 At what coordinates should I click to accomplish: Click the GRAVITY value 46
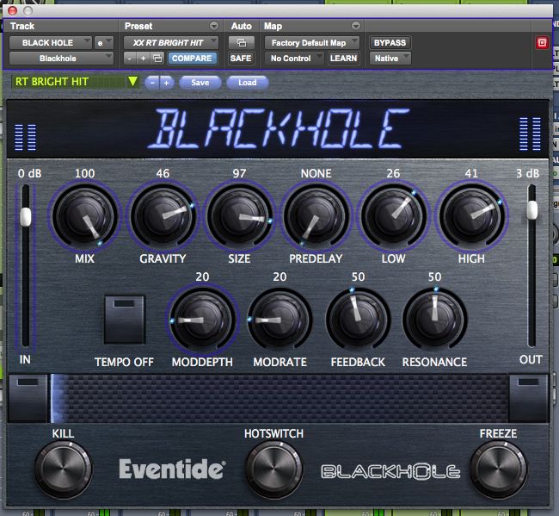click(163, 173)
